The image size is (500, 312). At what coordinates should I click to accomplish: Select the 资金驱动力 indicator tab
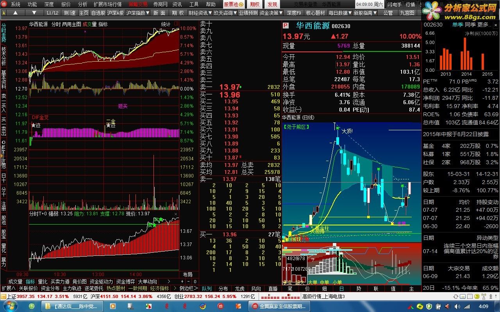tap(101, 282)
